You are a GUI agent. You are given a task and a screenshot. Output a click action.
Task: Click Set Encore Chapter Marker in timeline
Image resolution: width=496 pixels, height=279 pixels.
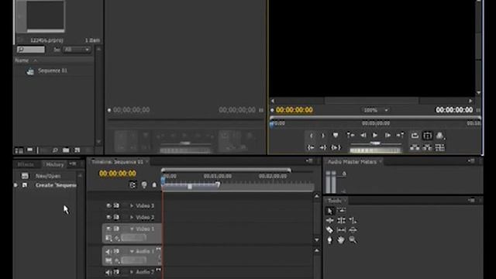point(144,185)
